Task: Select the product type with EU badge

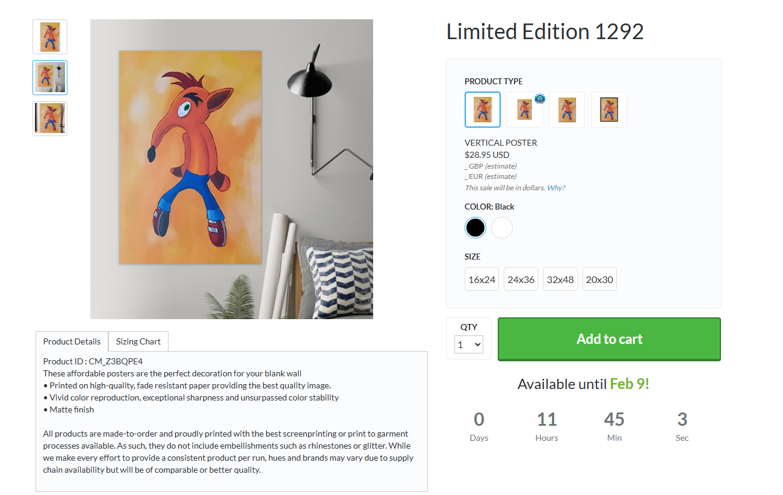Action: coord(524,110)
